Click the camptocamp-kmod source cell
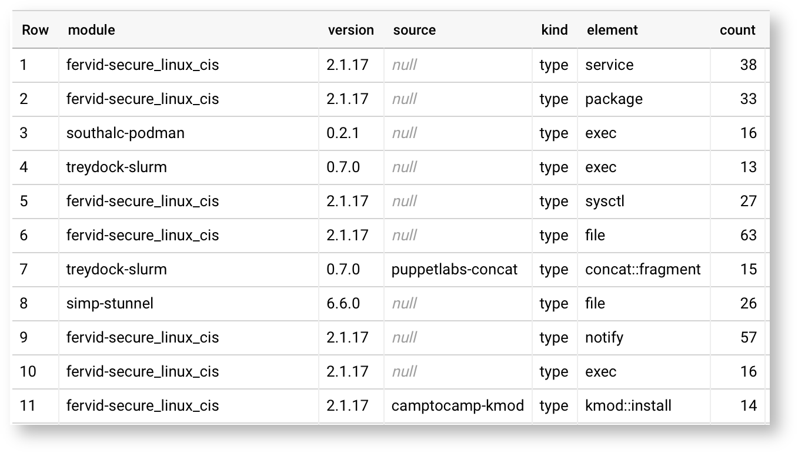The image size is (798, 453). pyautogui.click(x=458, y=405)
